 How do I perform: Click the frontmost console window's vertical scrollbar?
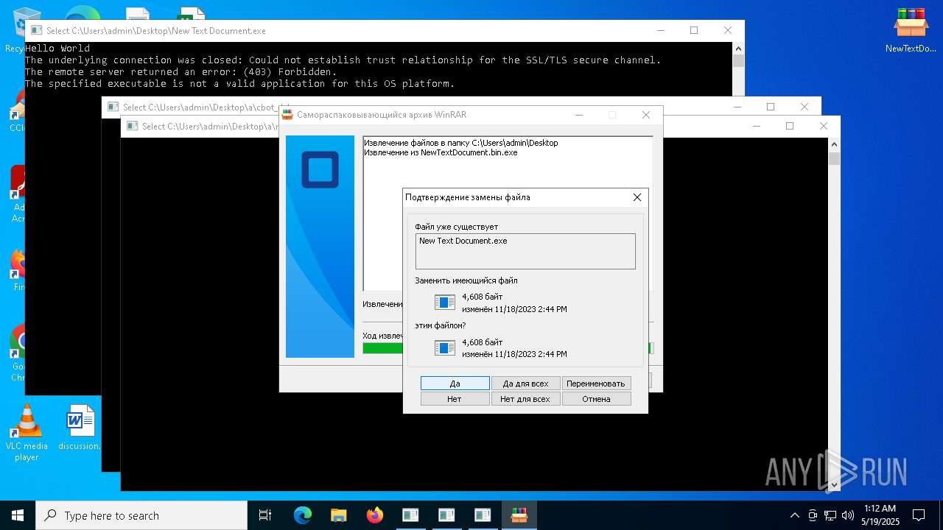[834, 315]
